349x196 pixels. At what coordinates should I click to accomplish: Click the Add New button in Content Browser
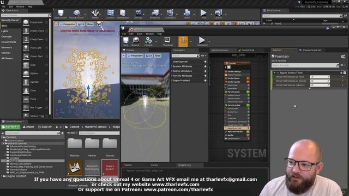pos(11,127)
